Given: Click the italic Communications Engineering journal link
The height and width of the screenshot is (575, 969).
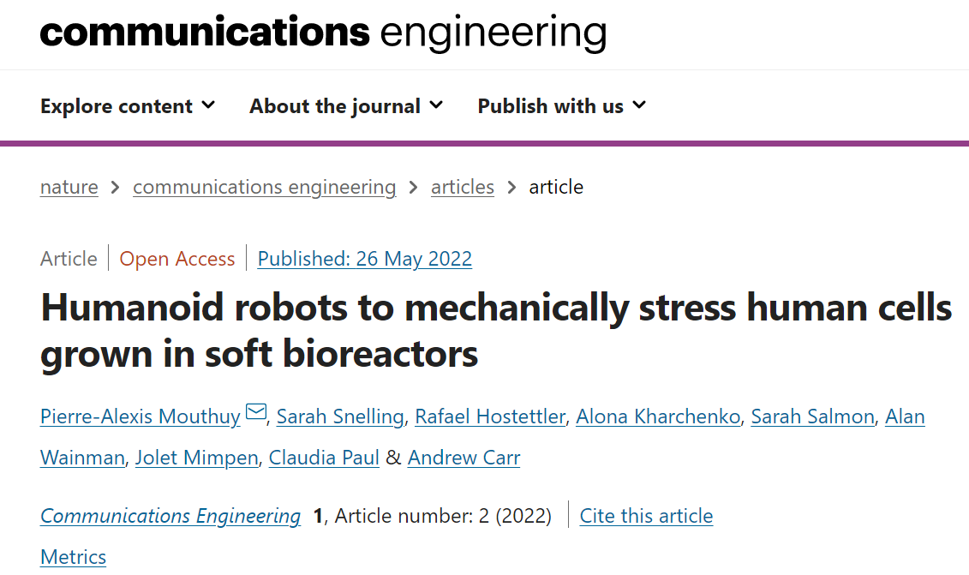Looking at the screenshot, I should (170, 516).
